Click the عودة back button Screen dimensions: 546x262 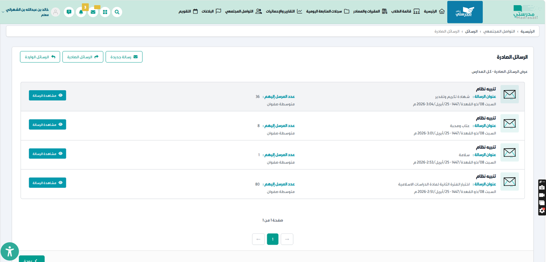(x=32, y=259)
